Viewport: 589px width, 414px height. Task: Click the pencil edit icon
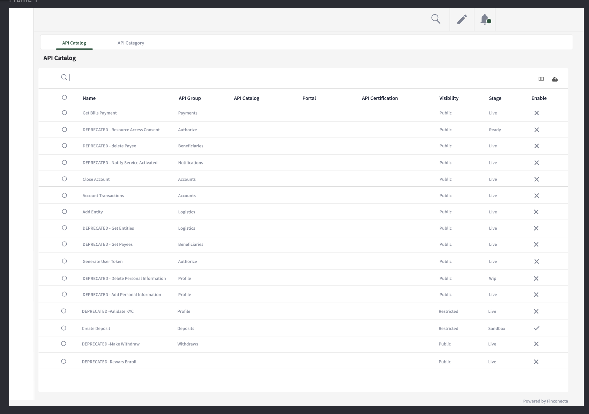click(462, 19)
